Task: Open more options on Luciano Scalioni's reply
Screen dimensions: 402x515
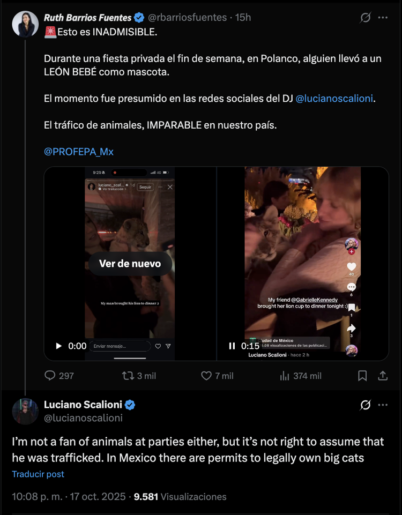Action: [x=383, y=405]
